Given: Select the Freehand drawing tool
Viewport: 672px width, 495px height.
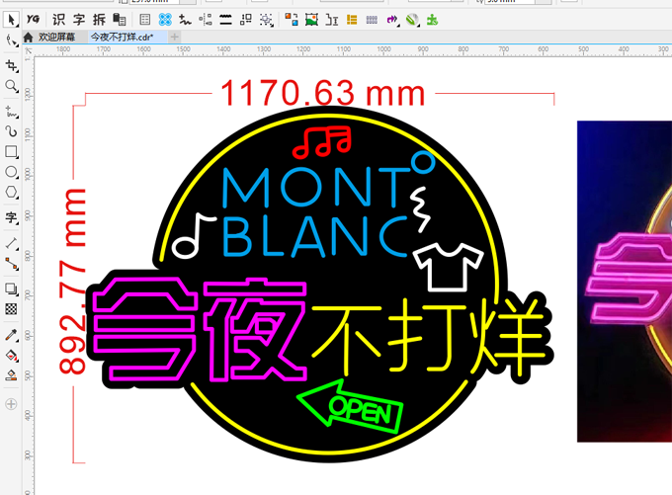Looking at the screenshot, I should 11,112.
